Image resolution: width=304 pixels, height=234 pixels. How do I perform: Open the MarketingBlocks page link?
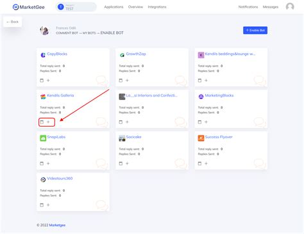click(x=219, y=95)
